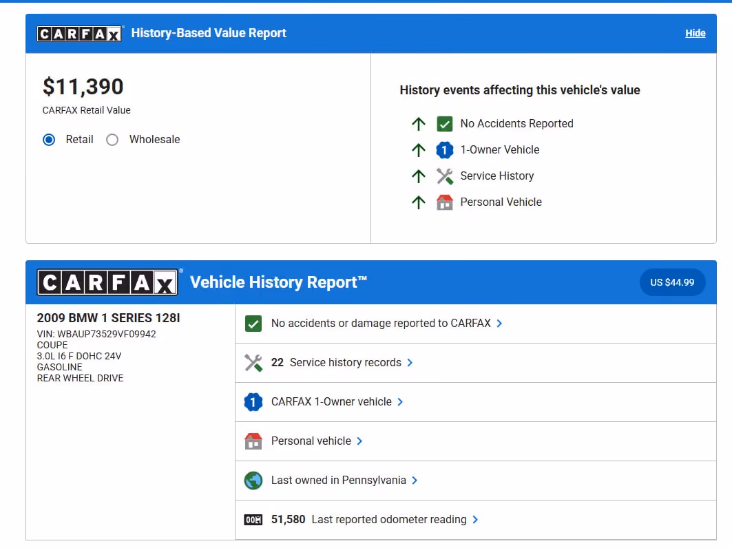
Task: Click the odometer icon beside 51,580 reading
Action: click(x=253, y=520)
